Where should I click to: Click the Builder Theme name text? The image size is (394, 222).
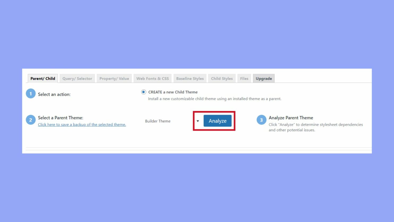[x=158, y=121]
